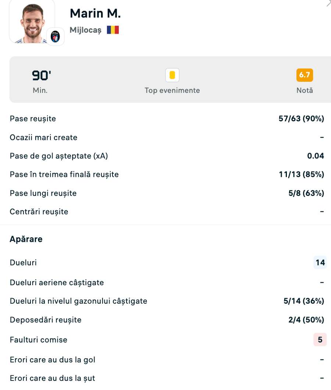The height and width of the screenshot is (390, 331).
Task: Click the Dueluri value badge showing 14
Action: click(x=320, y=262)
